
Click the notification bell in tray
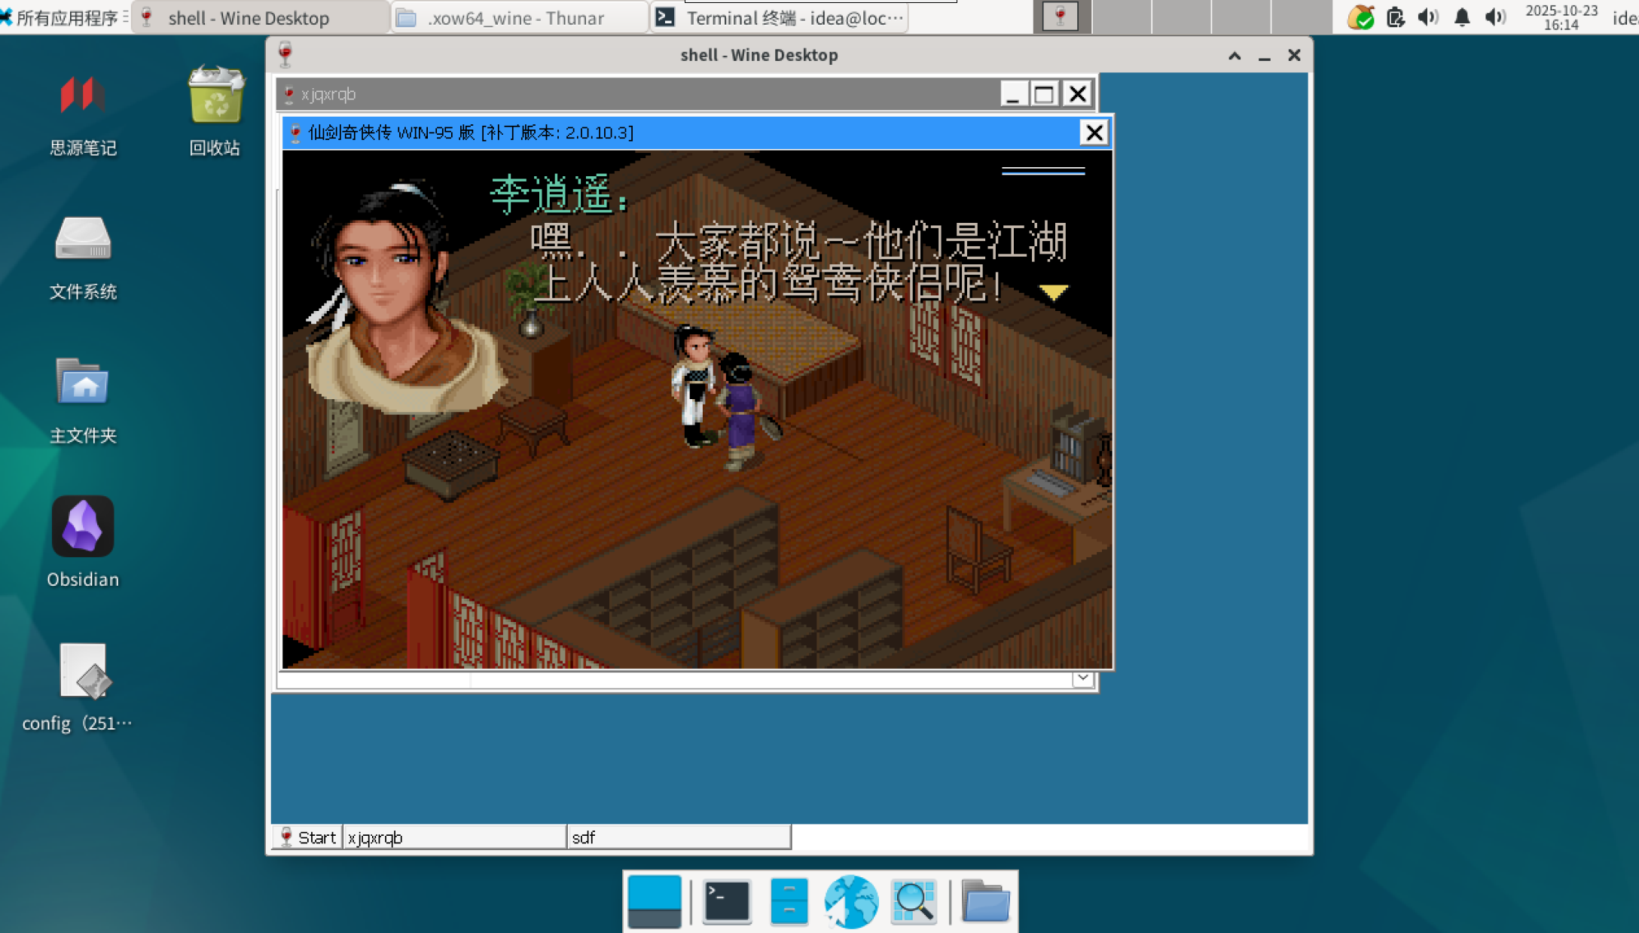coord(1462,17)
